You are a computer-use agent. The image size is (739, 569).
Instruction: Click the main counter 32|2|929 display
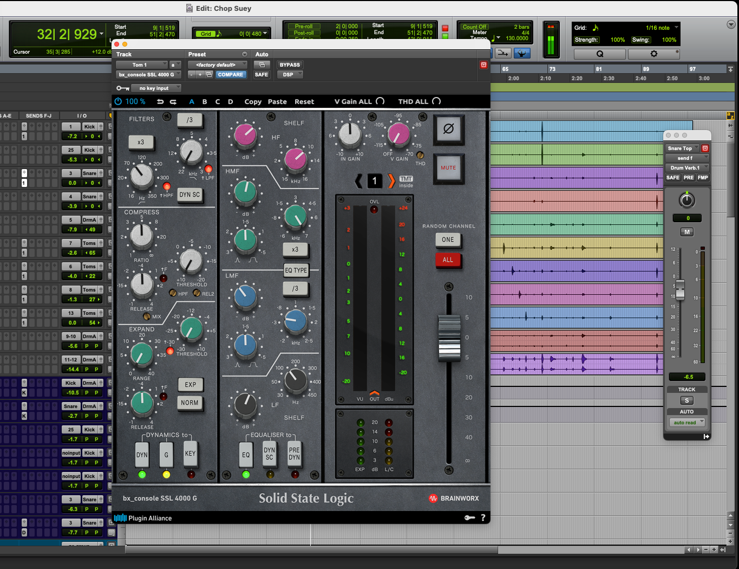[67, 35]
